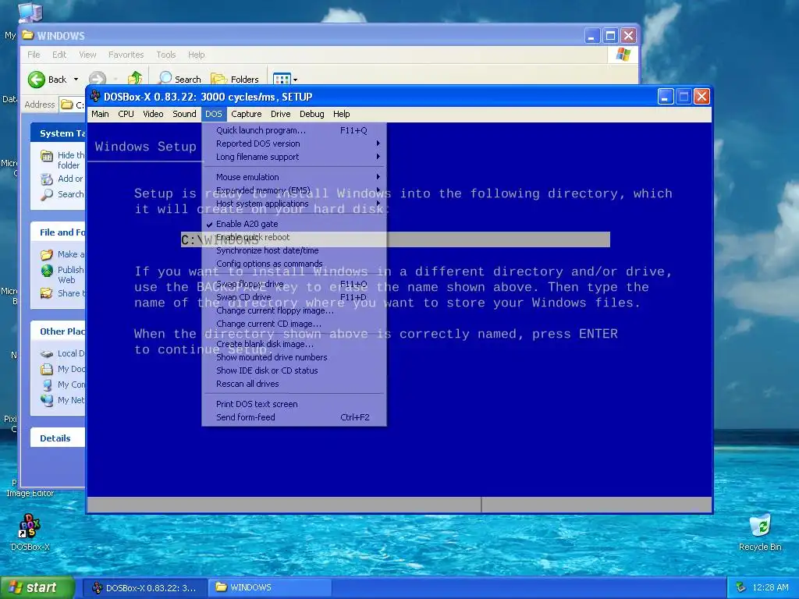Toggle the Folders pane button
The image size is (799, 599).
tap(235, 79)
